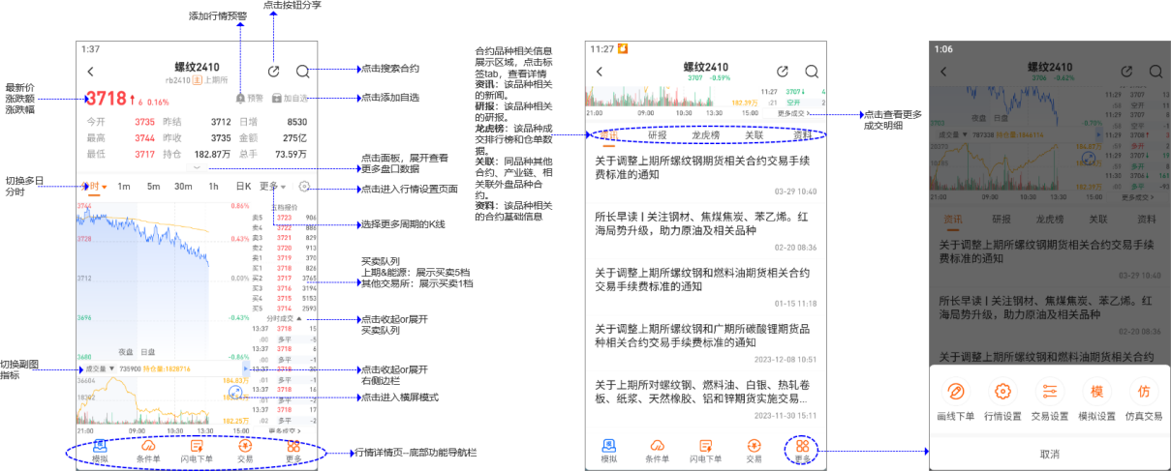Go back using left screen's back arrow

[90, 71]
